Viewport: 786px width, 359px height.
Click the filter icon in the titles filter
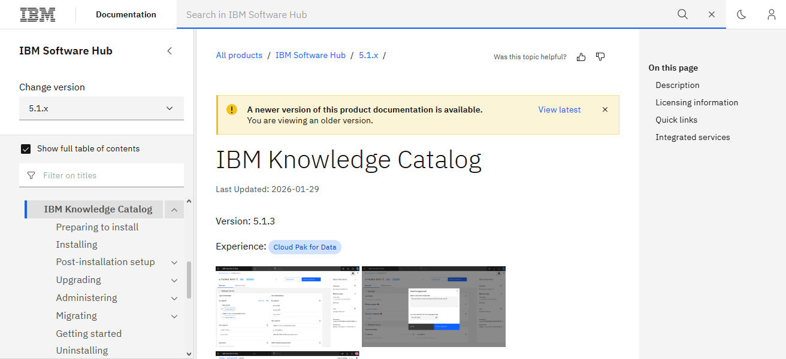tap(31, 175)
